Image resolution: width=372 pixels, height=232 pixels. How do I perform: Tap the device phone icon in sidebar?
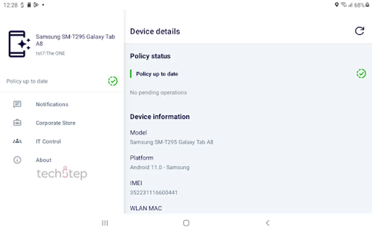(19, 44)
